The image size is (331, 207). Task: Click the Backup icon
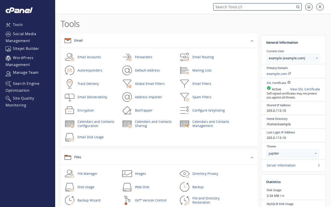coord(184,187)
